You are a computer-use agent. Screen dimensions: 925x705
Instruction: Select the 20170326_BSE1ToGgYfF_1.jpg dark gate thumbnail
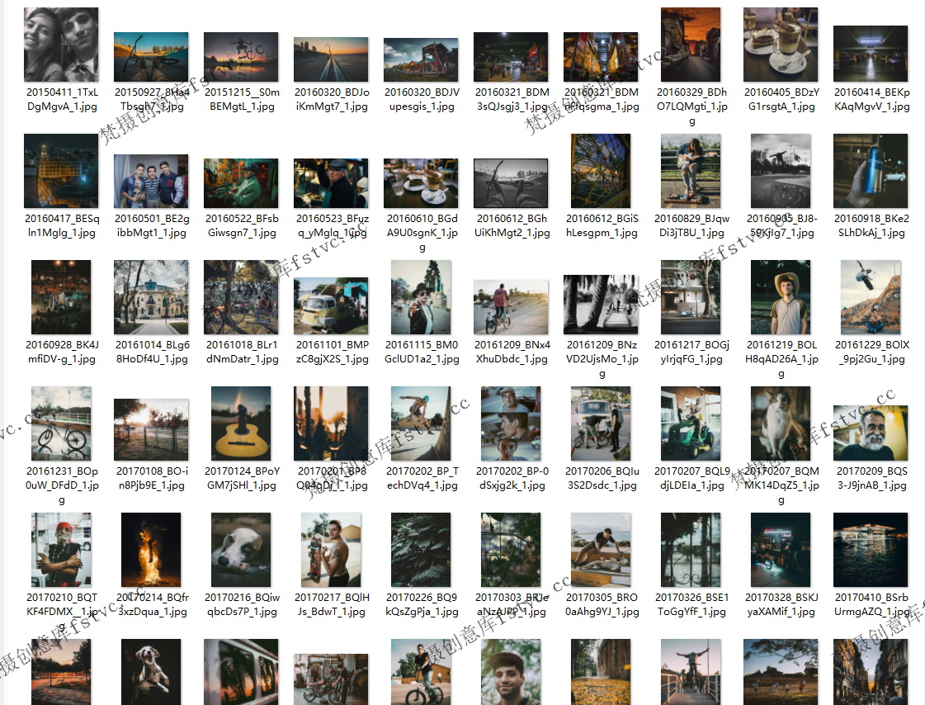coord(691,550)
